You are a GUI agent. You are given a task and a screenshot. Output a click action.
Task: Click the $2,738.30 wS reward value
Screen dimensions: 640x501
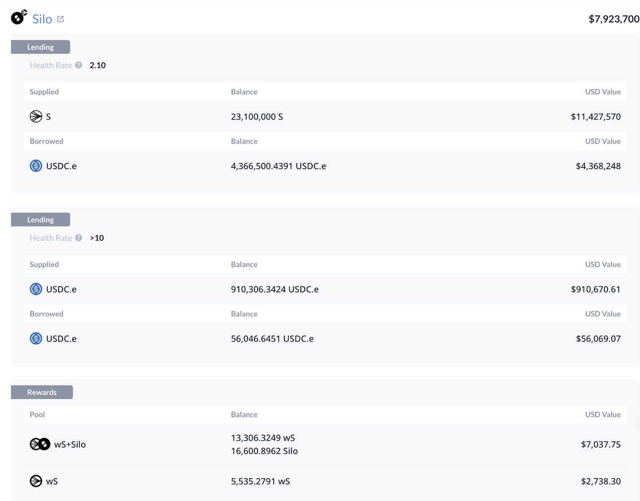pos(600,481)
